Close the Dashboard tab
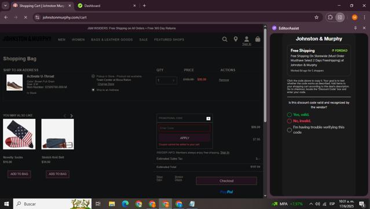 point(134,6)
